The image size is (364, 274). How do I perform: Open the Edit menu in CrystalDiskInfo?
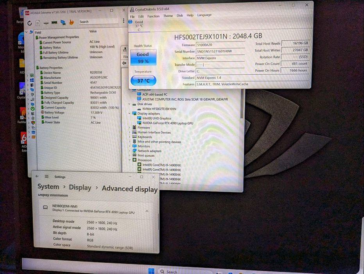click(141, 16)
